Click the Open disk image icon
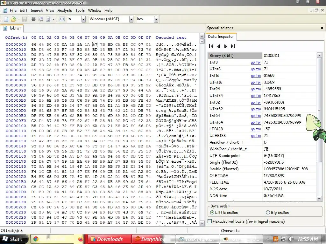The image size is (326, 244). [x=48, y=19]
